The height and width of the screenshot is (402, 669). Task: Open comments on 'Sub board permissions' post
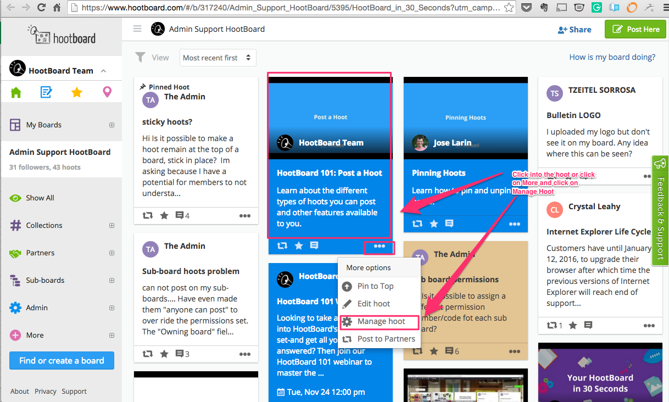point(451,351)
